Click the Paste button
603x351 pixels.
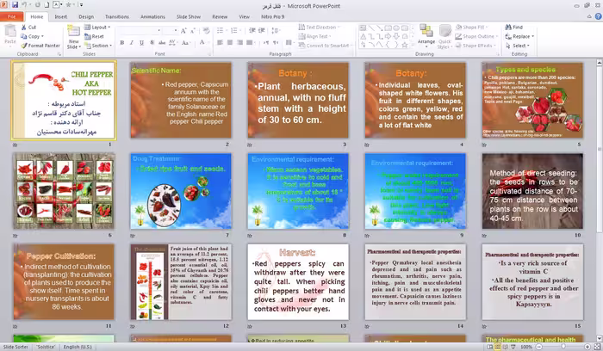(x=10, y=35)
